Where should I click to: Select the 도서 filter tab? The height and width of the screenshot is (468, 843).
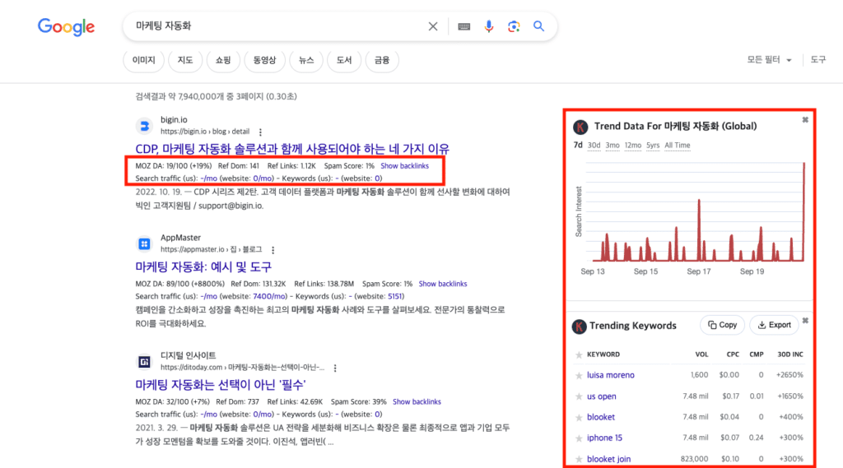click(344, 60)
